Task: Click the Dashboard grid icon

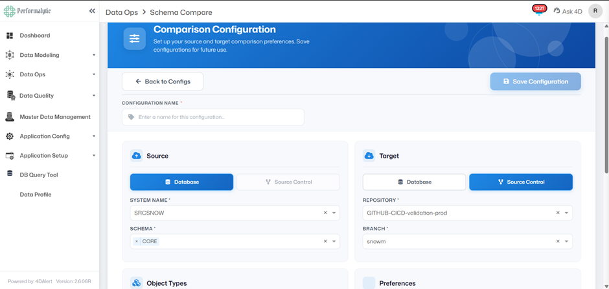Action: pos(10,36)
